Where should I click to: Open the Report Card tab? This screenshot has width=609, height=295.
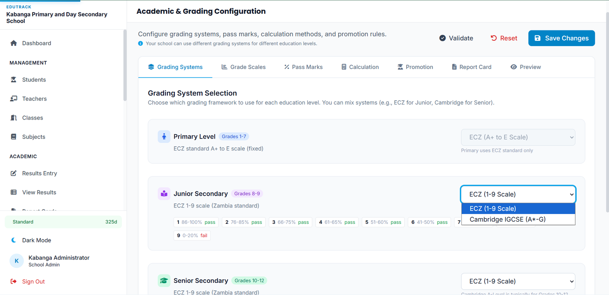472,67
